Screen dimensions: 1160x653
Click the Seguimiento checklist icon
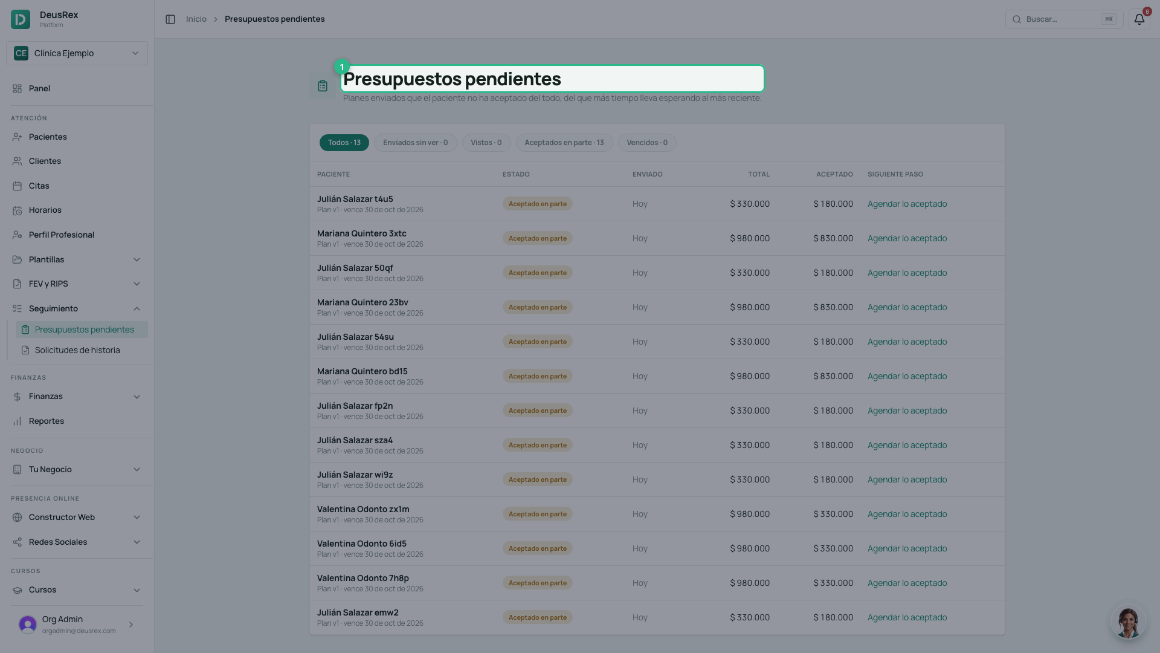pyautogui.click(x=17, y=309)
